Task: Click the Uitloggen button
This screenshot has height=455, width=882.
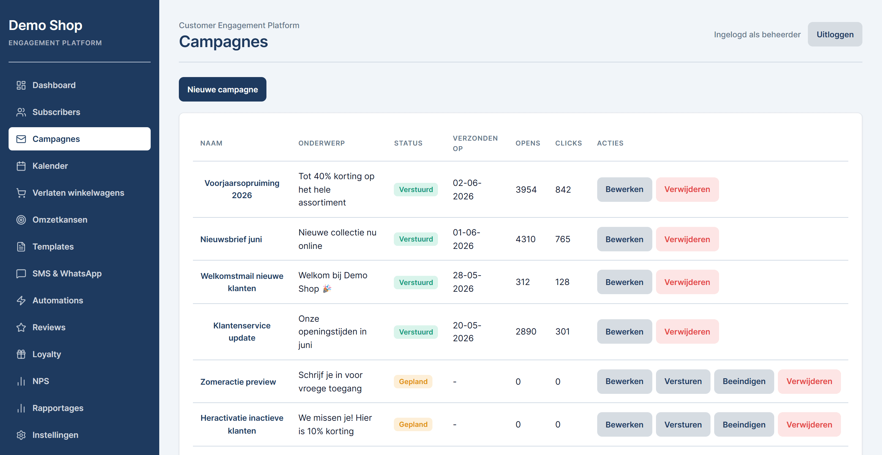Action: click(835, 35)
